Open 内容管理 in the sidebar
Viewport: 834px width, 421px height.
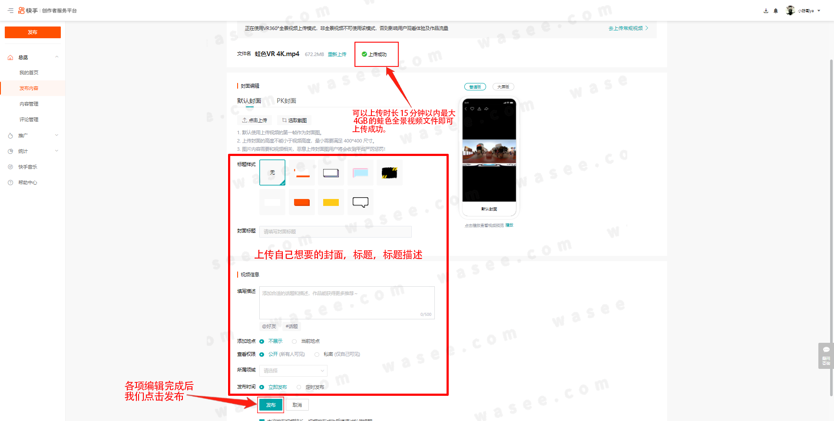click(x=29, y=104)
